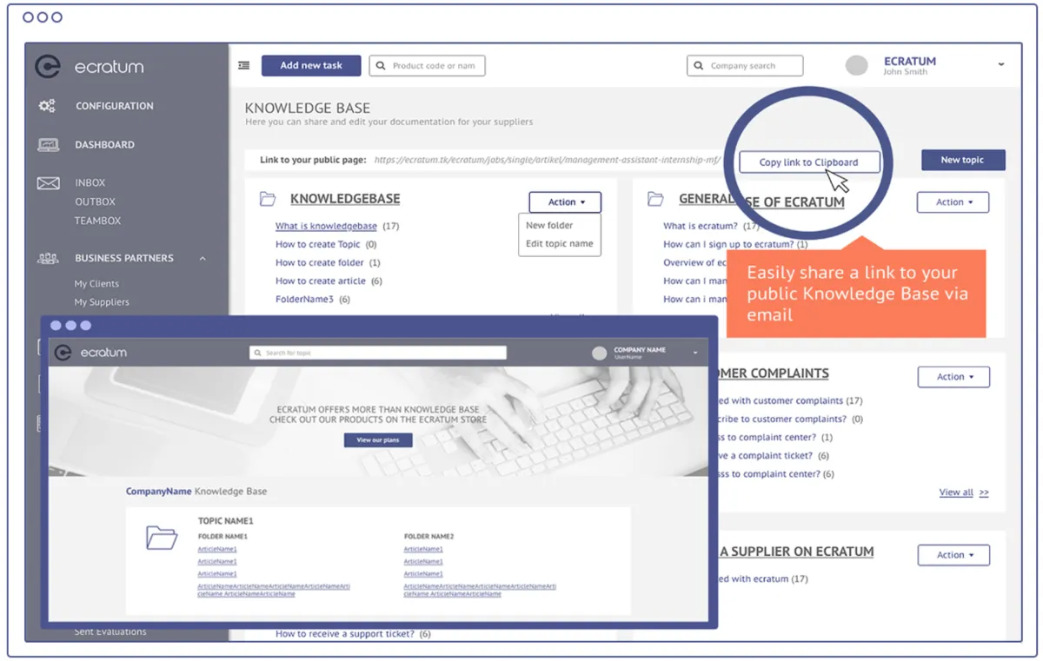Open Action dropdown for General Use of Ecratum
1043x661 pixels.
point(953,202)
